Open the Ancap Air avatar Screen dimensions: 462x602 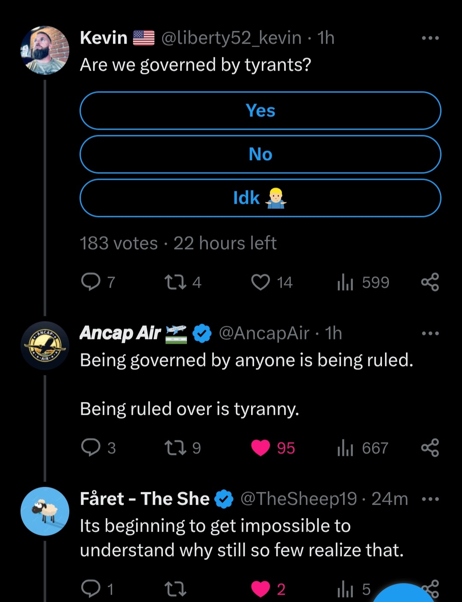tap(45, 346)
